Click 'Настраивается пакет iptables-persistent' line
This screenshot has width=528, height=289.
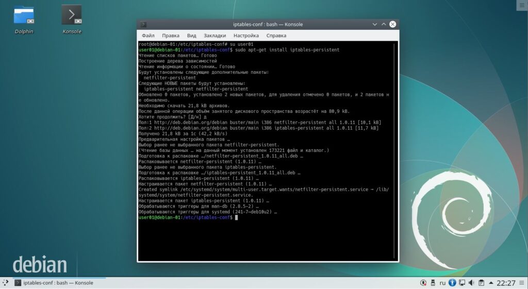[204, 200]
